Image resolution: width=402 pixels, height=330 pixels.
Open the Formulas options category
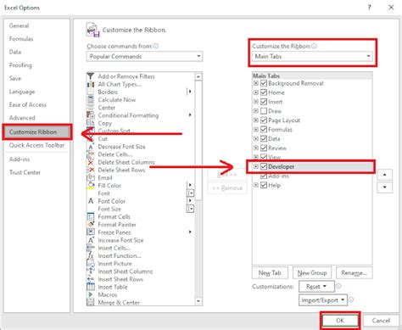point(21,39)
